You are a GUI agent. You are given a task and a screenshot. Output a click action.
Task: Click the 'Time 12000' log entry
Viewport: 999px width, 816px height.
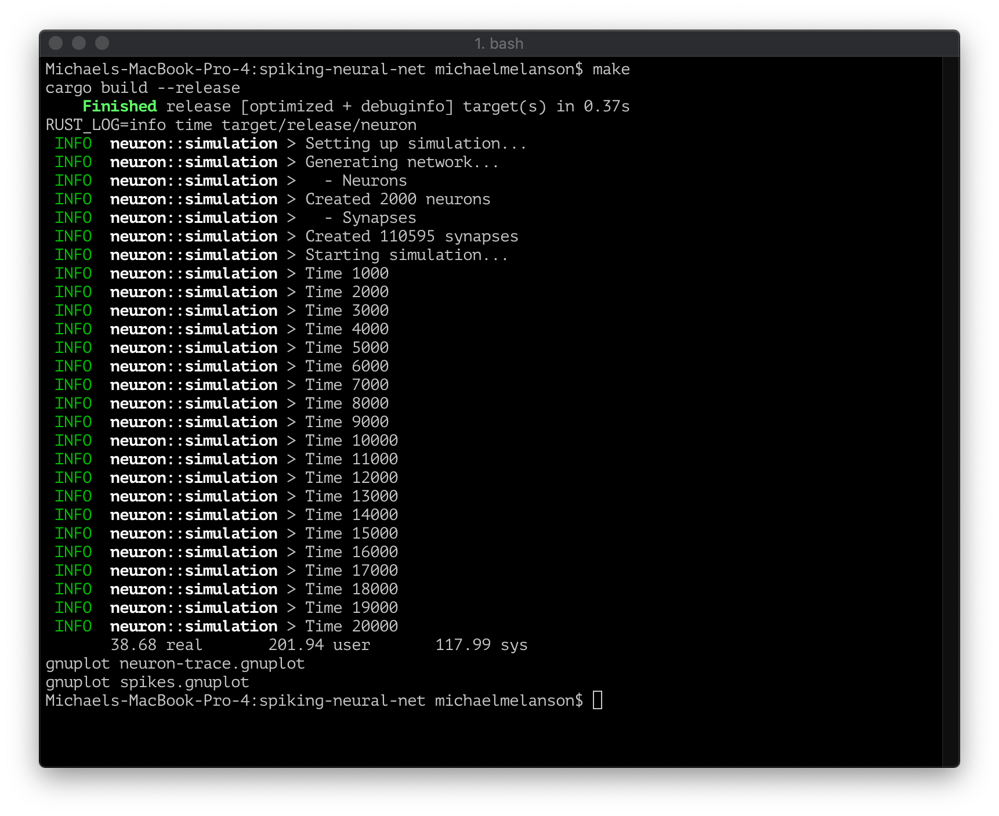coord(352,478)
